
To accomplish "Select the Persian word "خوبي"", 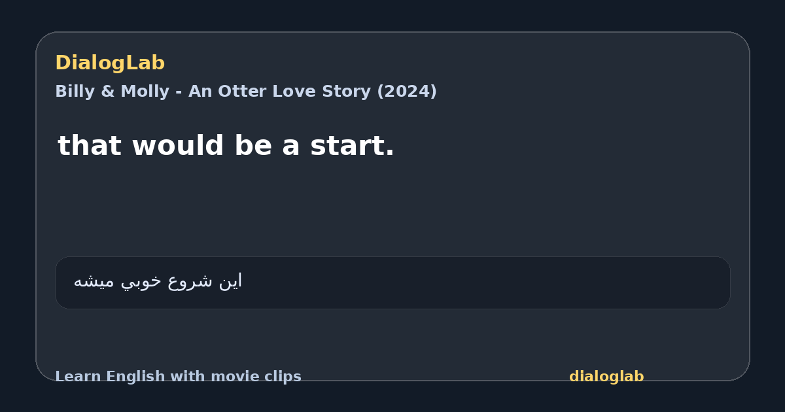I will pyautogui.click(x=142, y=282).
